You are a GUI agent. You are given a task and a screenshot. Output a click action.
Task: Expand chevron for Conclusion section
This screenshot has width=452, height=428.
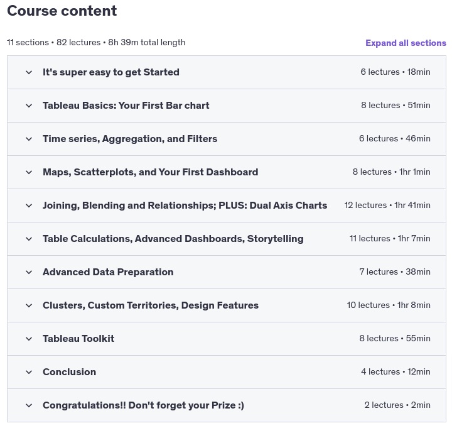click(x=29, y=372)
